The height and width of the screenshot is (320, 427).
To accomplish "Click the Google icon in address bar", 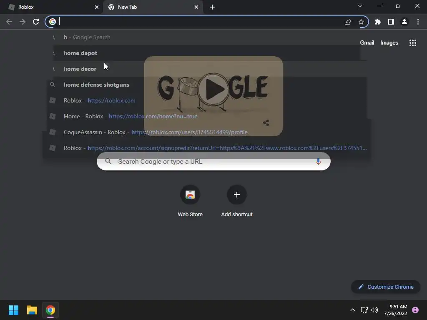I will pyautogui.click(x=53, y=22).
